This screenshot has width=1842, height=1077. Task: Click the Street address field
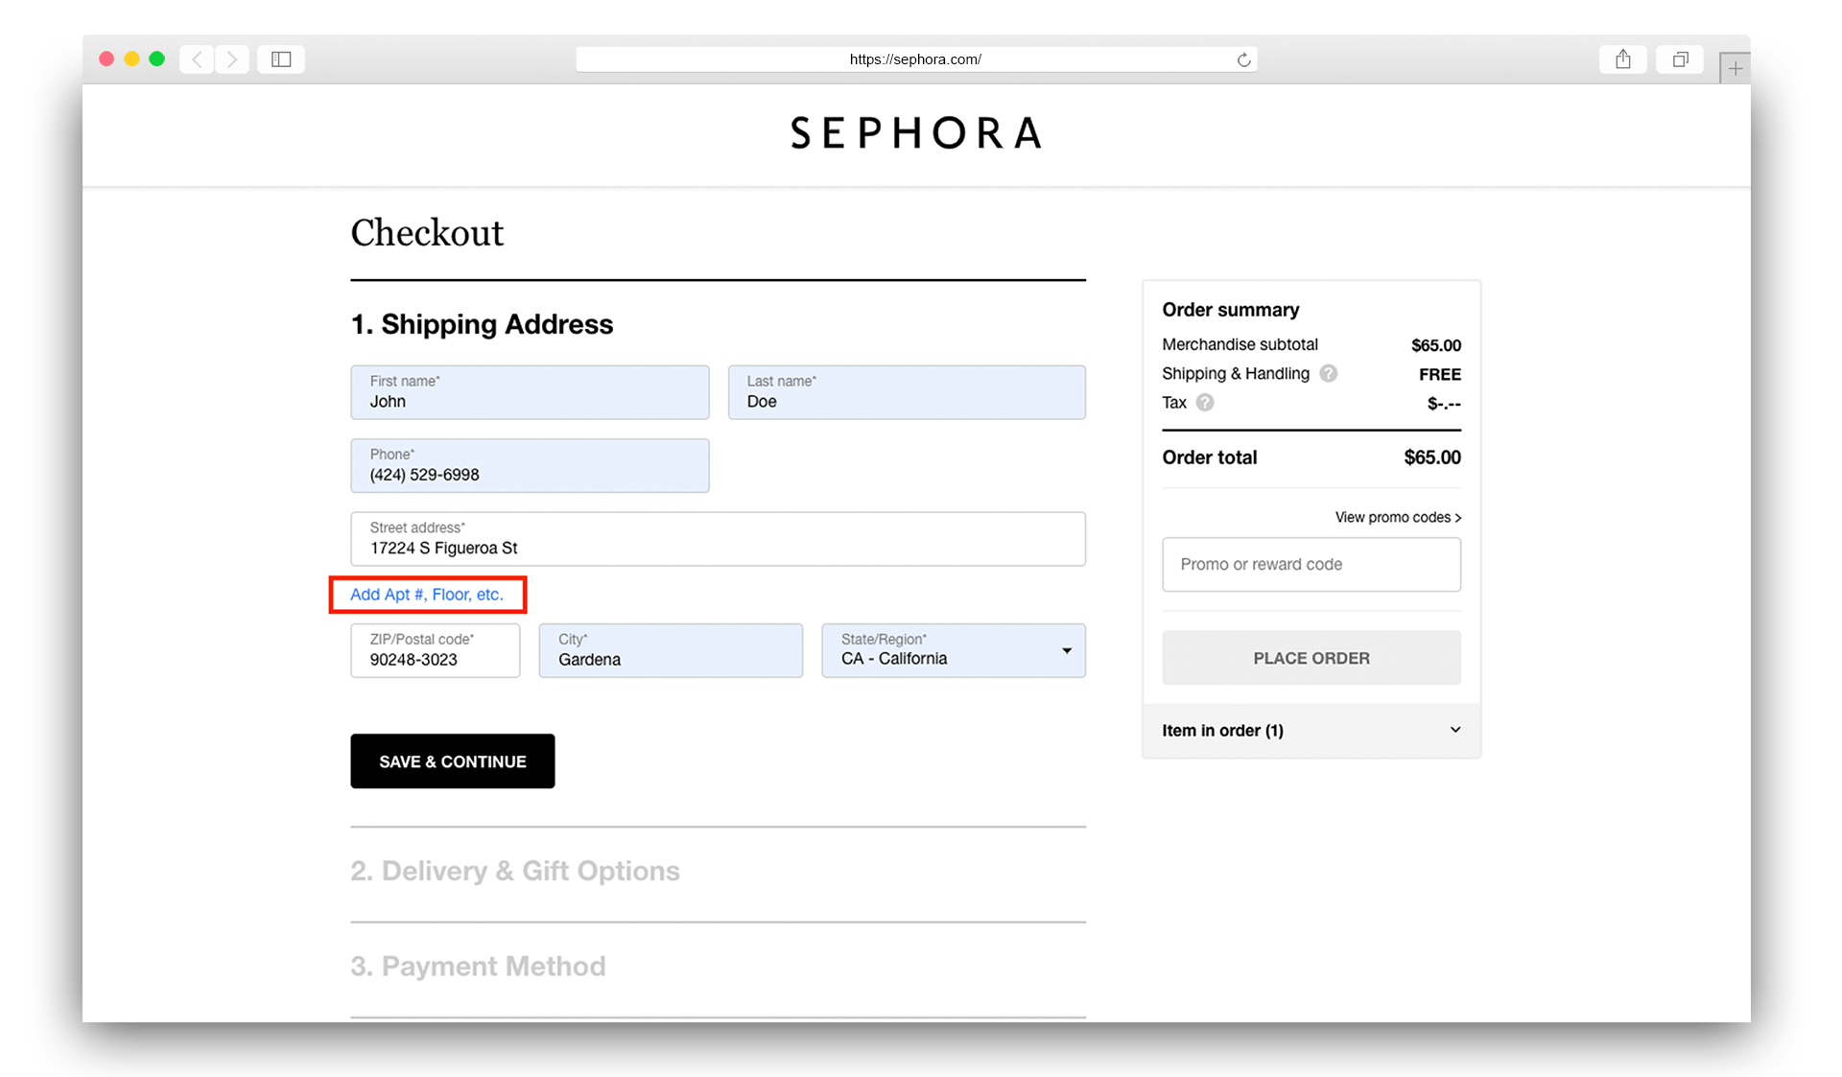(718, 539)
